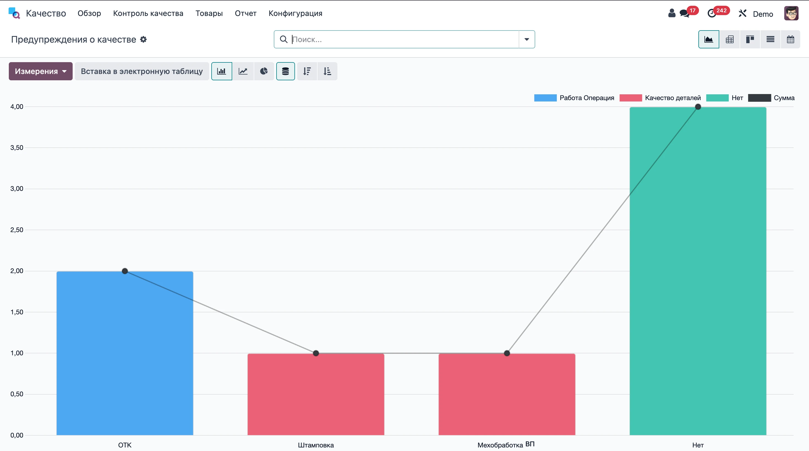The width and height of the screenshot is (809, 451).
Task: Select bar chart mode
Action: point(222,71)
